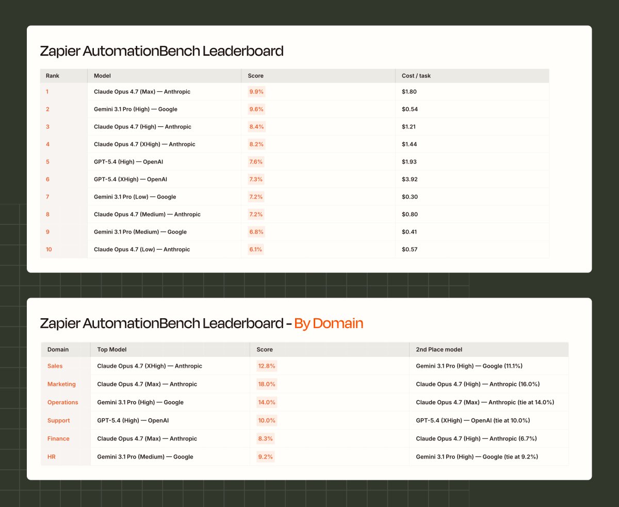The width and height of the screenshot is (619, 507).
Task: Click the Finance domain label
Action: (x=58, y=438)
